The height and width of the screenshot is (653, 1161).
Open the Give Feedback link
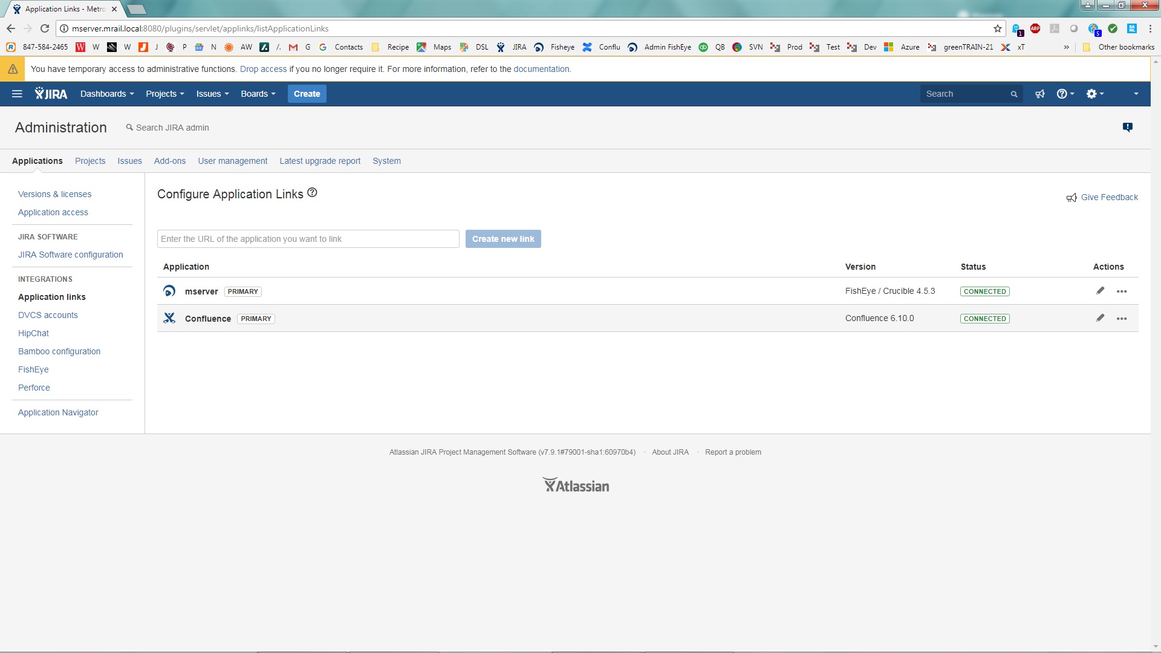click(x=1102, y=197)
